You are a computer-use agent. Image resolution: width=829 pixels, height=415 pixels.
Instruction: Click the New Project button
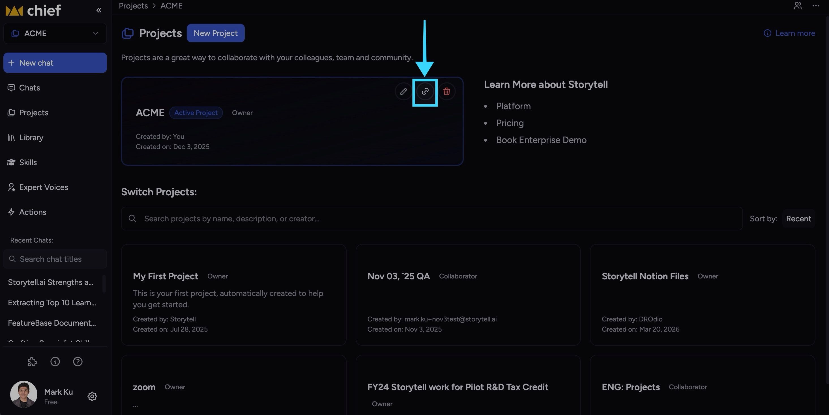216,33
